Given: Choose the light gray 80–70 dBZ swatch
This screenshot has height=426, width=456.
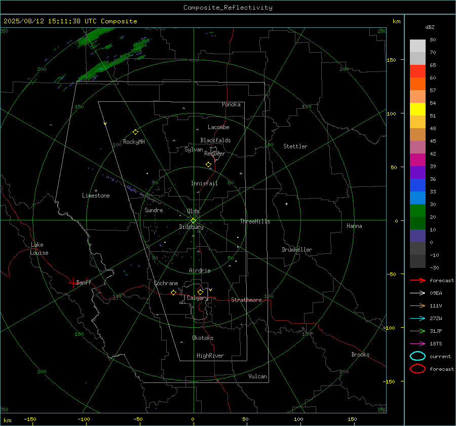Looking at the screenshot, I should [x=417, y=46].
